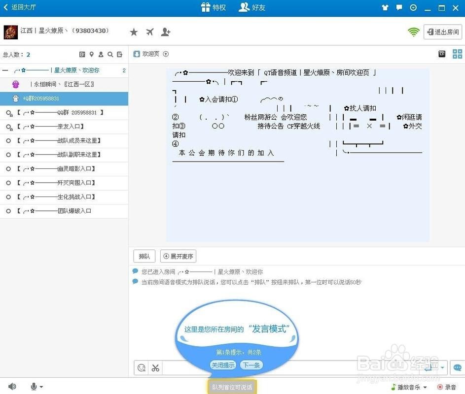Collapse the 星火燎原、欢迎你 channel group

[5, 70]
